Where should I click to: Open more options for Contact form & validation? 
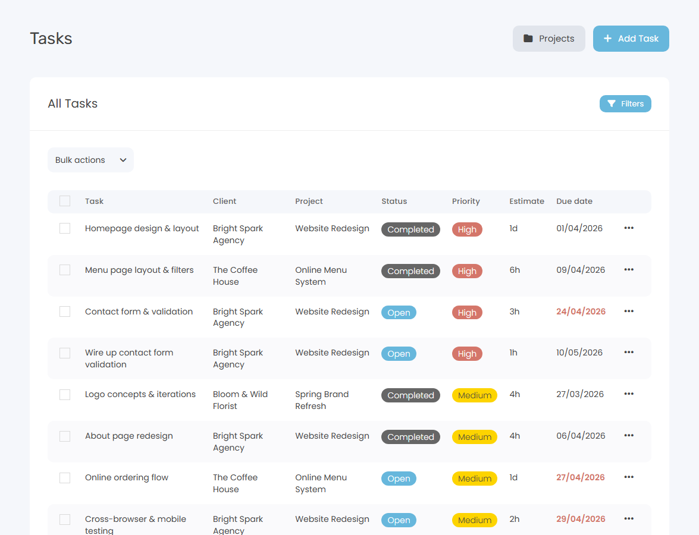pos(629,311)
